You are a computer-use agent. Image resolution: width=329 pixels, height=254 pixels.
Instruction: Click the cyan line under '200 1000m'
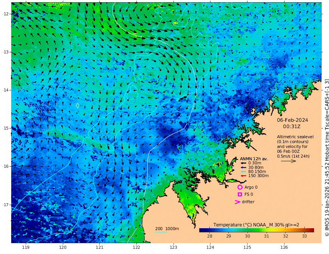tap(161, 232)
